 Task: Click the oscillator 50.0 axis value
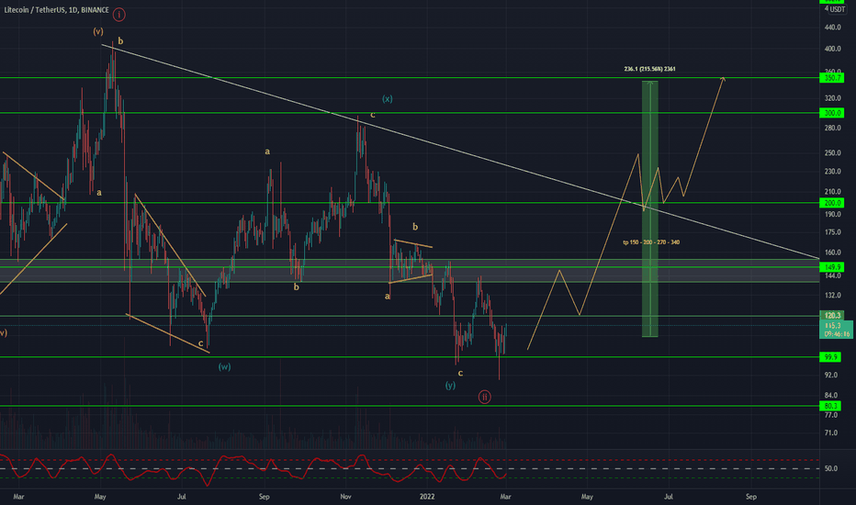[x=831, y=468]
